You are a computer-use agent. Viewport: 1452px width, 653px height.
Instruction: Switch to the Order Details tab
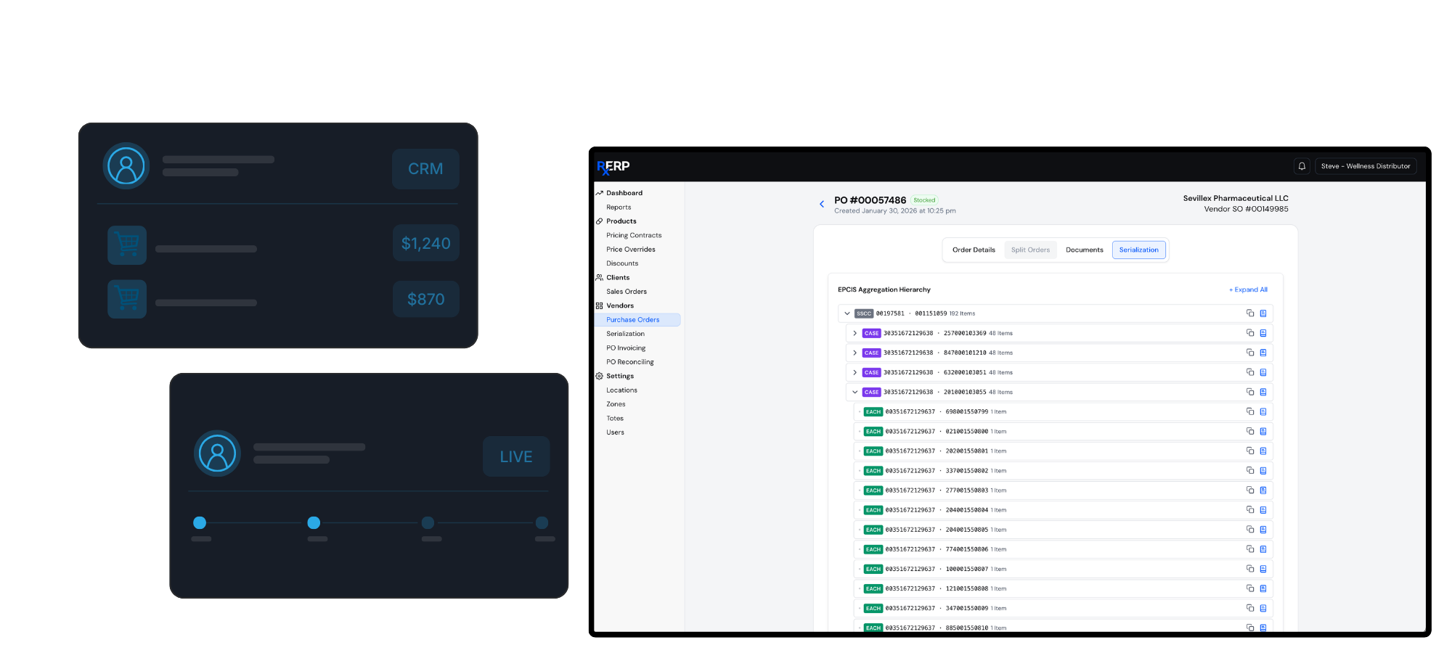[974, 250]
